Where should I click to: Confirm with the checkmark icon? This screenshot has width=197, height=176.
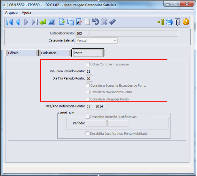[112, 22]
